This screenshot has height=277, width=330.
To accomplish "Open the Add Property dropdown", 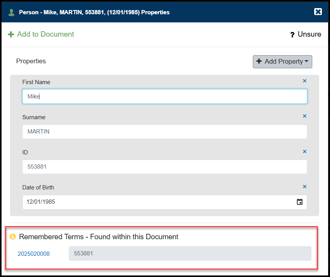I will pyautogui.click(x=282, y=62).
